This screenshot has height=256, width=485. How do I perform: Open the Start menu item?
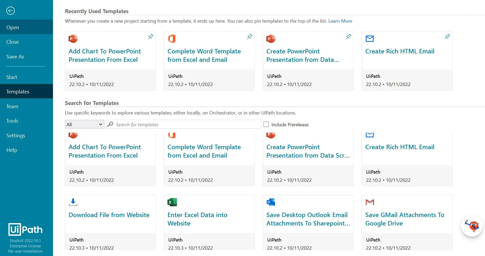pyautogui.click(x=12, y=77)
